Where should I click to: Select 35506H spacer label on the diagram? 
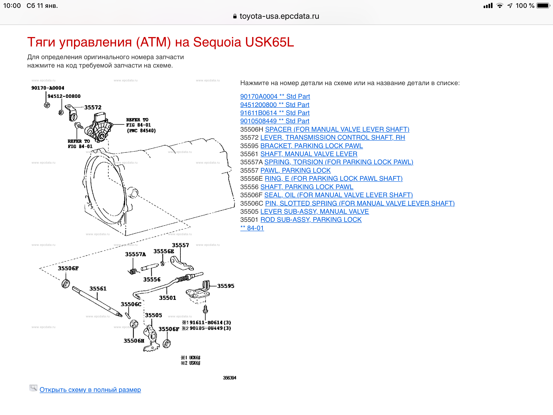pyautogui.click(x=134, y=341)
